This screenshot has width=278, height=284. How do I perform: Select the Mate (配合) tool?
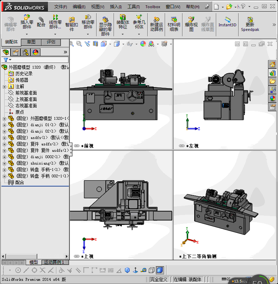41,22
